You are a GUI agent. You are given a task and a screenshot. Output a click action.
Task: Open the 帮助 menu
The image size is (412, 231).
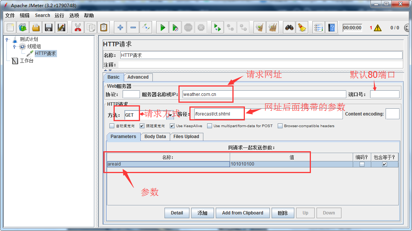[89, 15]
